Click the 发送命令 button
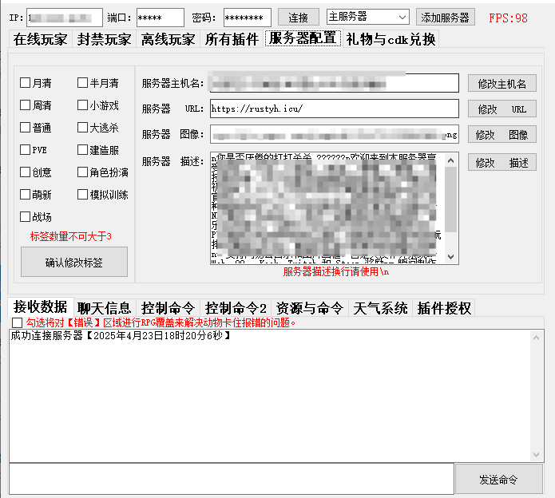This screenshot has width=555, height=498. point(499,480)
